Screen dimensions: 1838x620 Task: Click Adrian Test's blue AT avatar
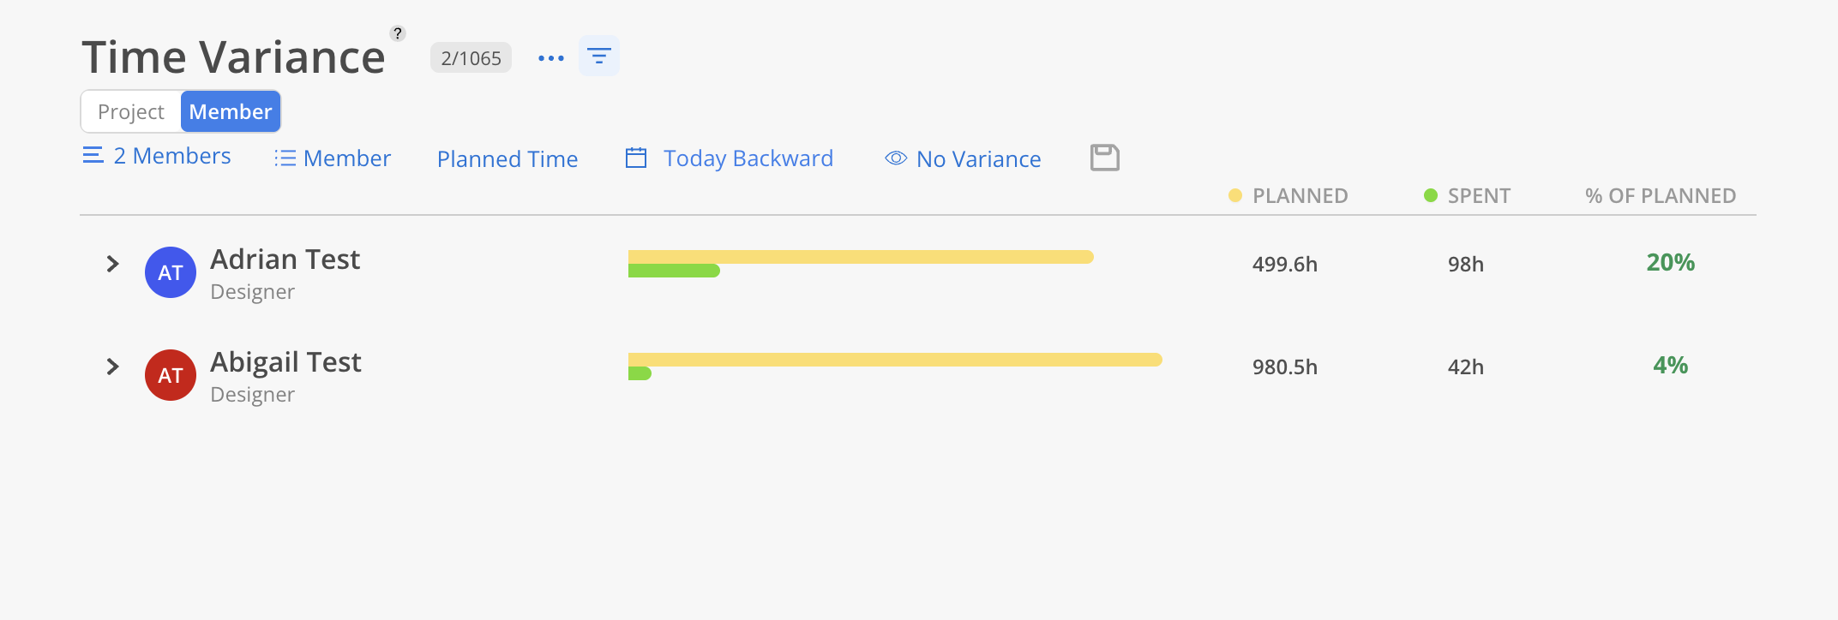[x=171, y=272]
